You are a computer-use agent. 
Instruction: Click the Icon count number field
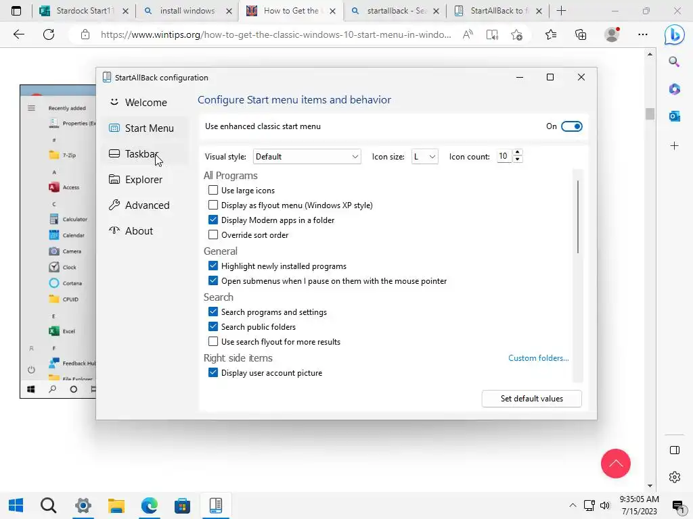click(x=504, y=156)
